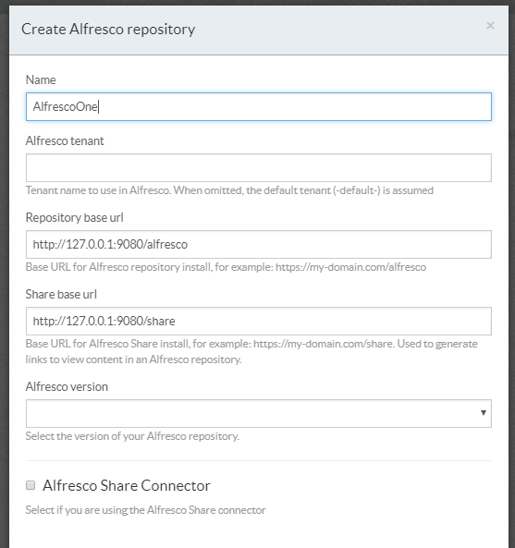This screenshot has width=515, height=548.
Task: Click the repository install Base URL hint
Action: pos(226,267)
